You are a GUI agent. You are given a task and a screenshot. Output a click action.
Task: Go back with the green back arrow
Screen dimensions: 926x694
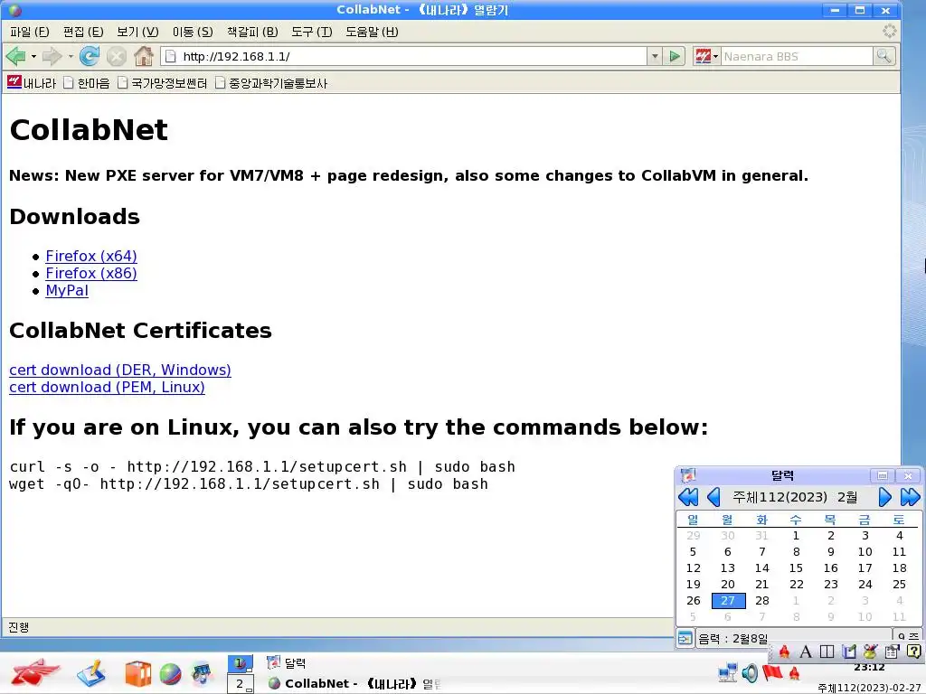pos(15,57)
